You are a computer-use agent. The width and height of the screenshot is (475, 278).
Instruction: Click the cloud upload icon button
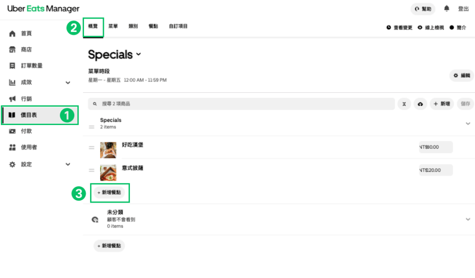coord(420,104)
